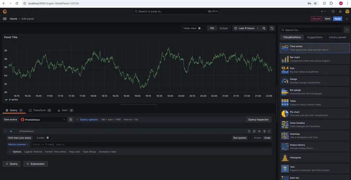The image size is (351, 180).
Task: Click Kick start your query button
Action: pos(20,138)
